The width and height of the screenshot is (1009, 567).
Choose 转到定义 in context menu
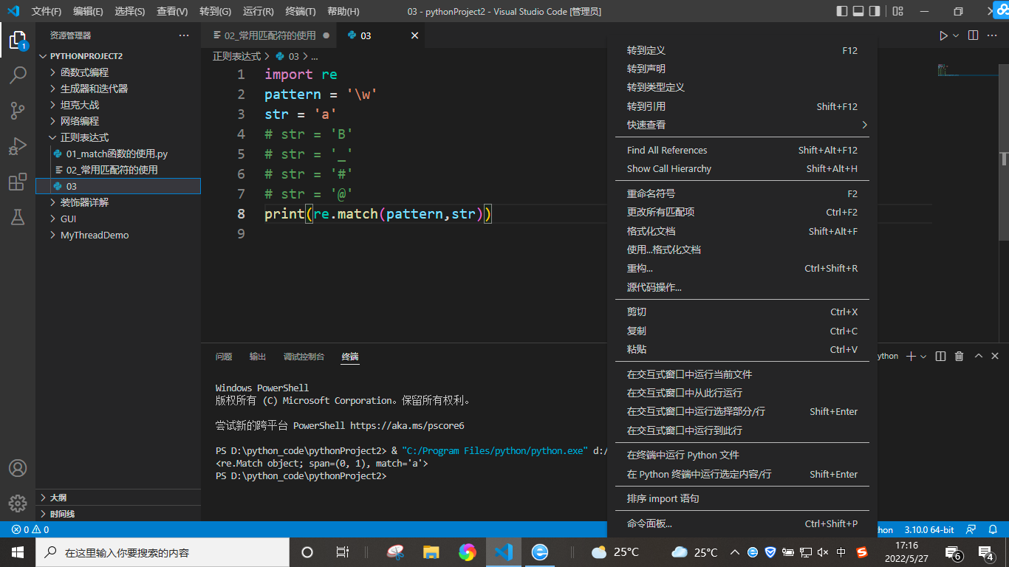pos(742,50)
